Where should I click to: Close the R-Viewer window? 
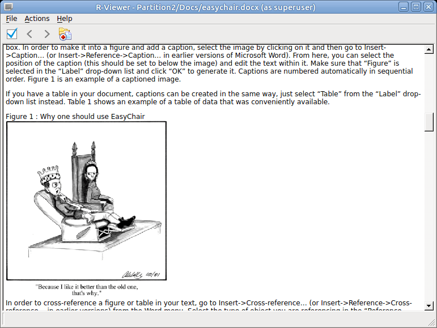click(428, 7)
